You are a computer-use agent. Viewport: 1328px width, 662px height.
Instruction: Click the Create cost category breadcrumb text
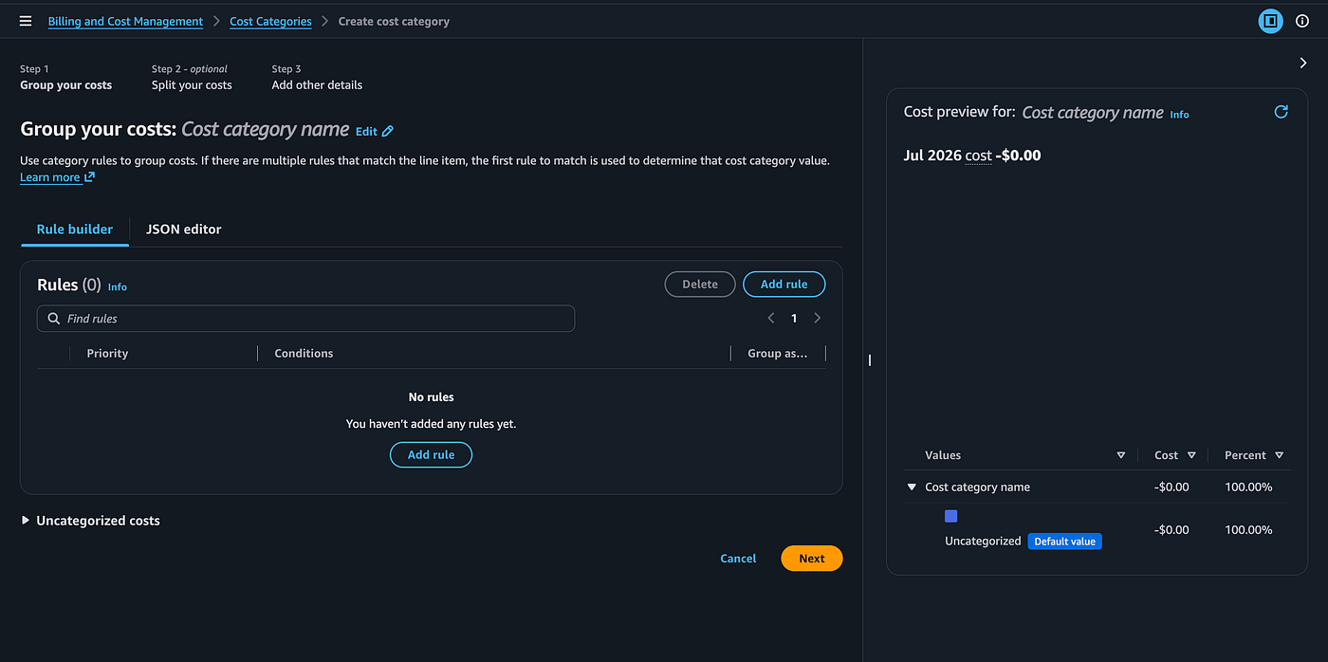coord(394,21)
